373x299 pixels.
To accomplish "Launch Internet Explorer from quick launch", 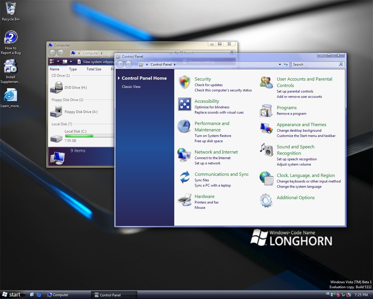I will (x=39, y=295).
